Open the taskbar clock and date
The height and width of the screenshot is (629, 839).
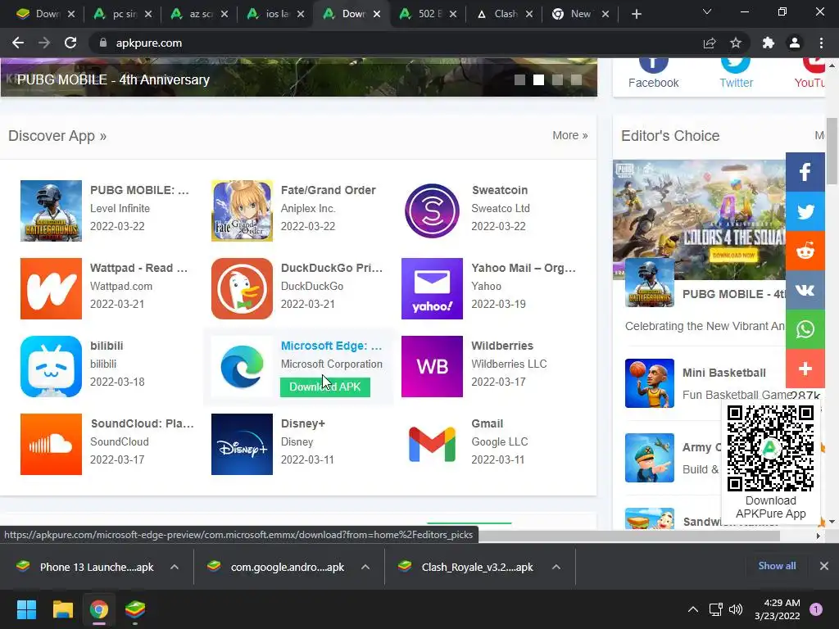click(778, 609)
